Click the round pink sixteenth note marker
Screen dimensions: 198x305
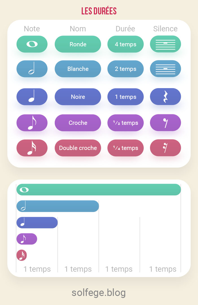[21, 255]
